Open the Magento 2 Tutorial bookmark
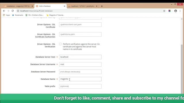The width and height of the screenshot is (184, 103). (x=55, y=15)
